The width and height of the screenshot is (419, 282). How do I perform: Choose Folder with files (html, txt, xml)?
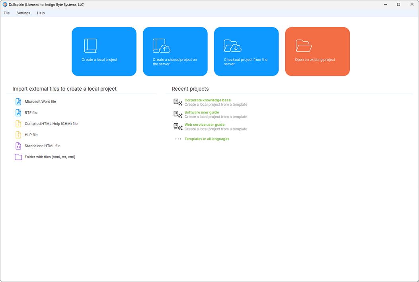click(x=50, y=157)
